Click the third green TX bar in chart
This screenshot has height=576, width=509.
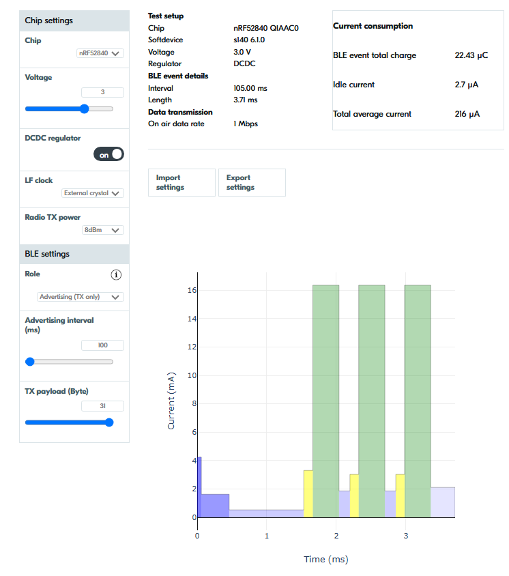(418, 401)
